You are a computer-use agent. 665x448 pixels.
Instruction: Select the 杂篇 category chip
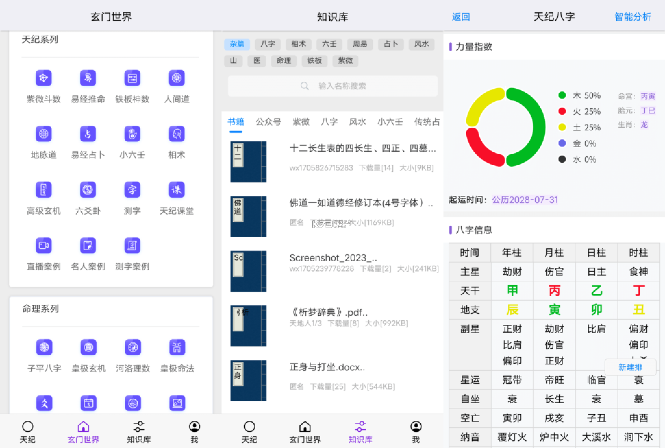pos(237,44)
